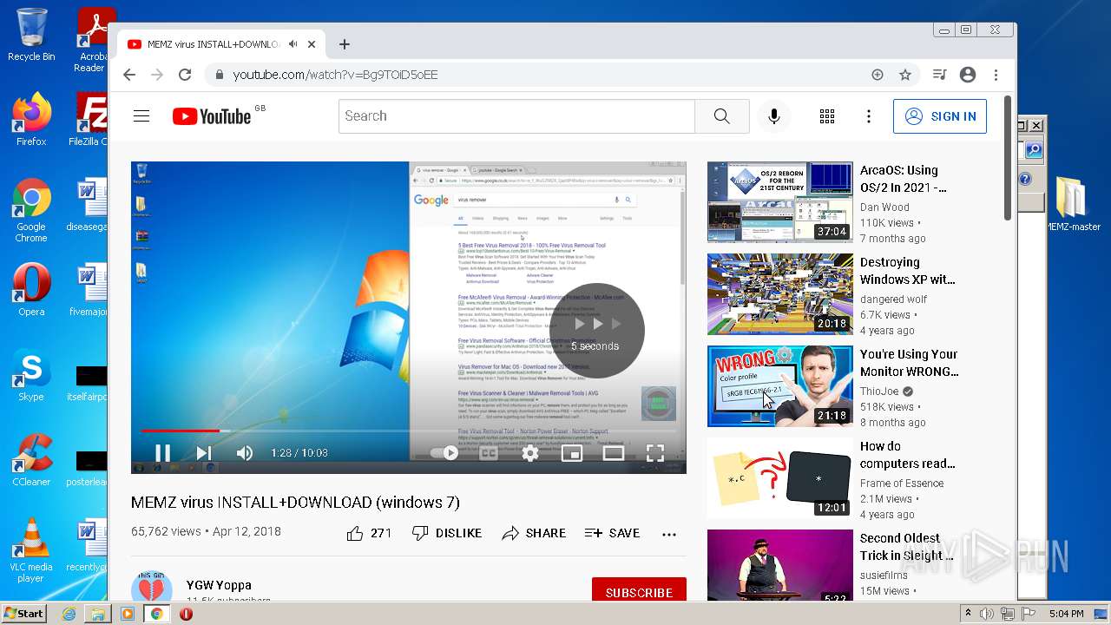Click the DISLIKE button
The image size is (1111, 625).
[447, 533]
